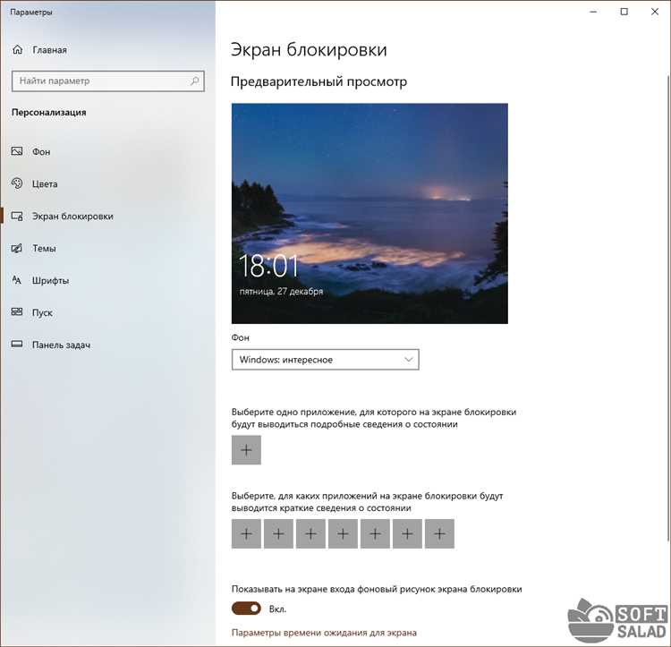Image resolution: width=671 pixels, height=647 pixels.
Task: Click fifth plus tile in quick status row
Action: pos(375,533)
